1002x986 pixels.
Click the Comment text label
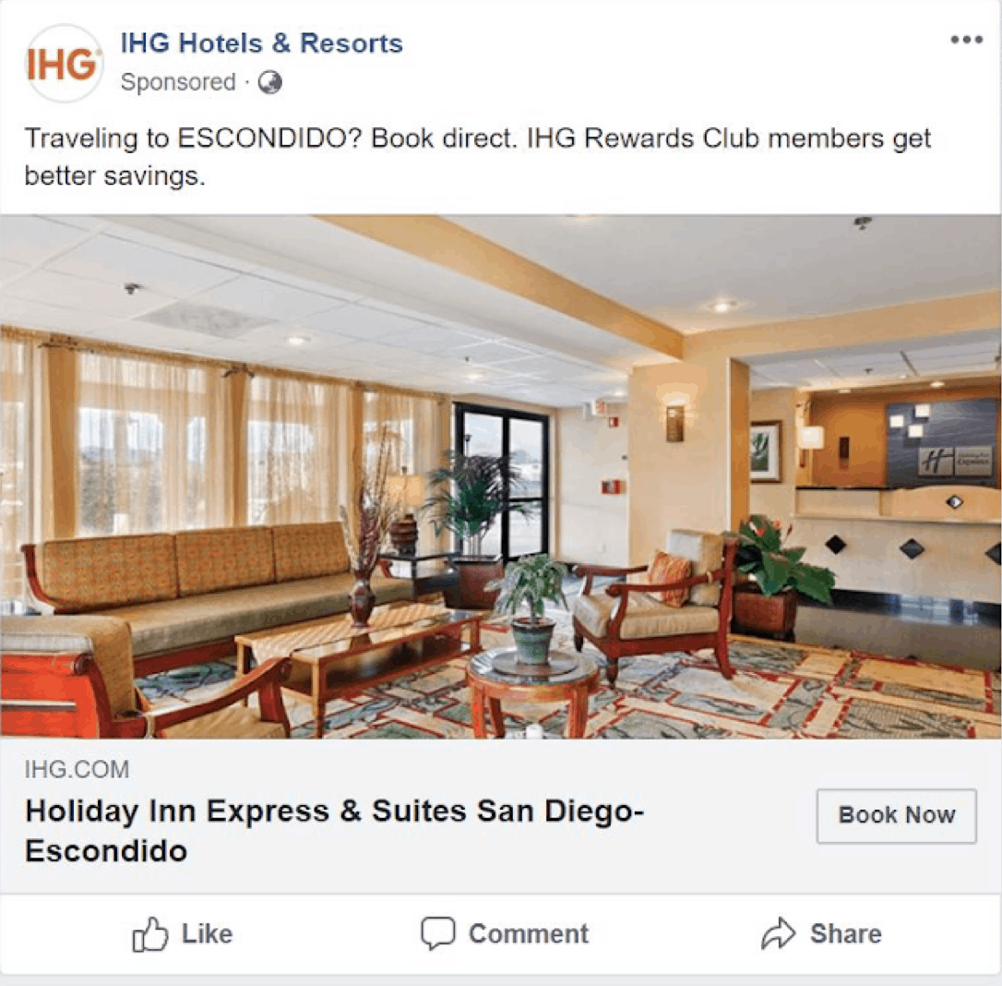point(529,933)
